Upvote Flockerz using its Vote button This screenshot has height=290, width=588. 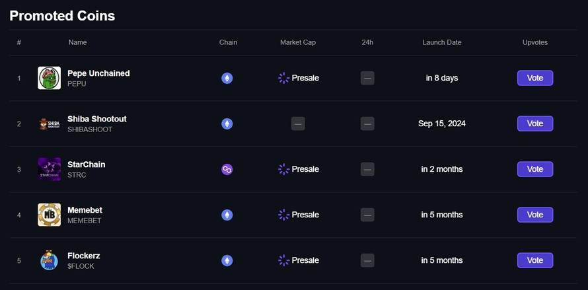535,260
